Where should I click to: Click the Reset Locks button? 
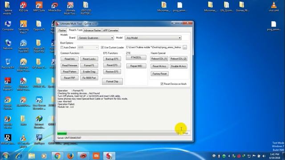coord(89,59)
